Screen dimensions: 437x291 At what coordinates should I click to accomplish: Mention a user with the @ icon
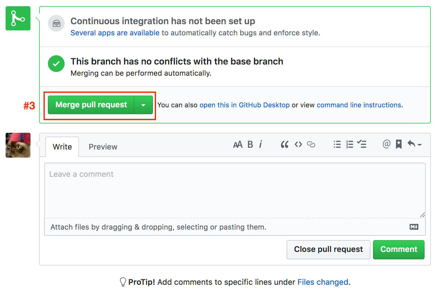click(x=386, y=144)
